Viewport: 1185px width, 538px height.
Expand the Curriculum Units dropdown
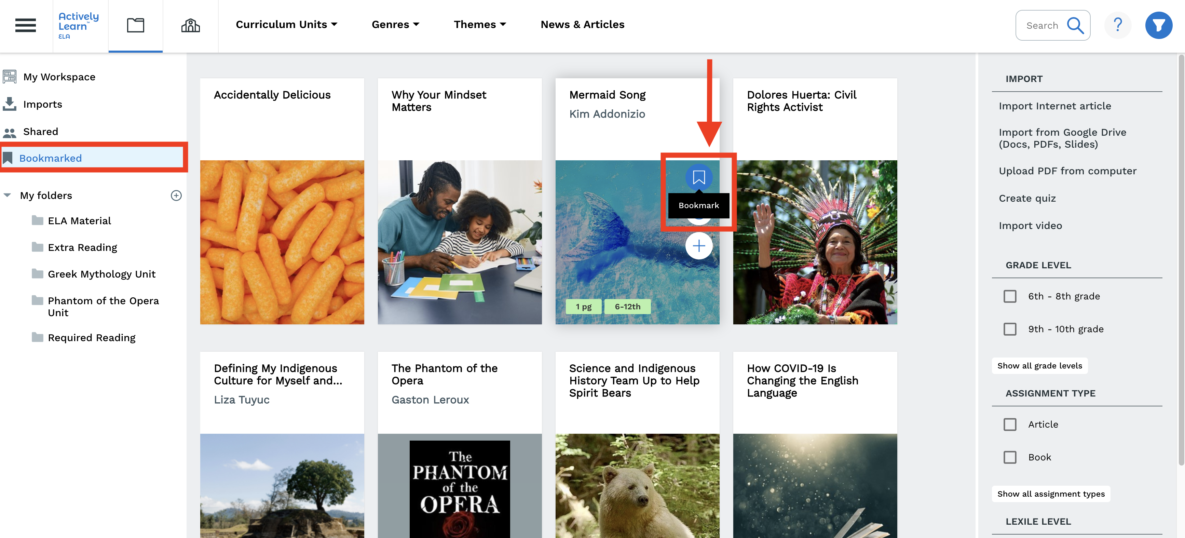pos(287,24)
